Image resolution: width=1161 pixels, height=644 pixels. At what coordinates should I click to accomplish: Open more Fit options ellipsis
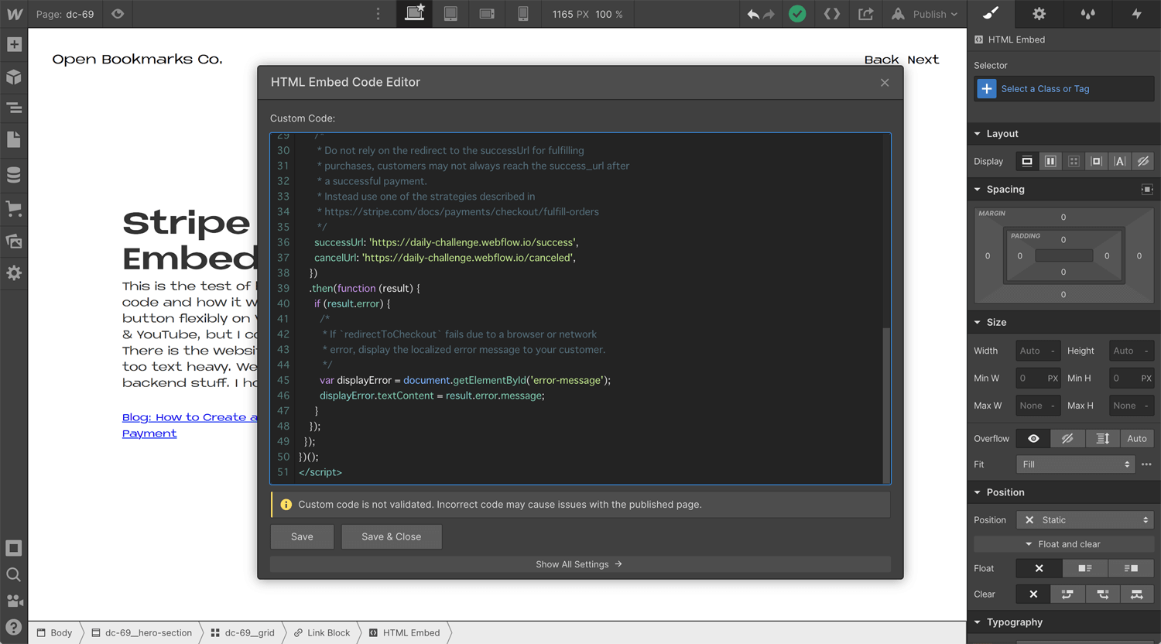tap(1146, 464)
